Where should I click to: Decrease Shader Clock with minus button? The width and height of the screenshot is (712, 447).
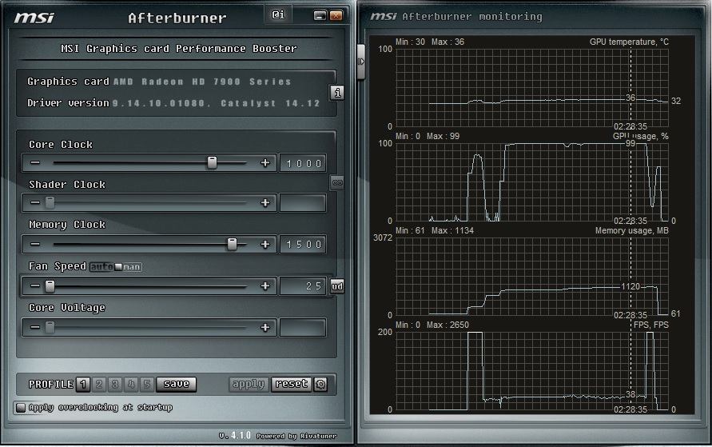35,202
